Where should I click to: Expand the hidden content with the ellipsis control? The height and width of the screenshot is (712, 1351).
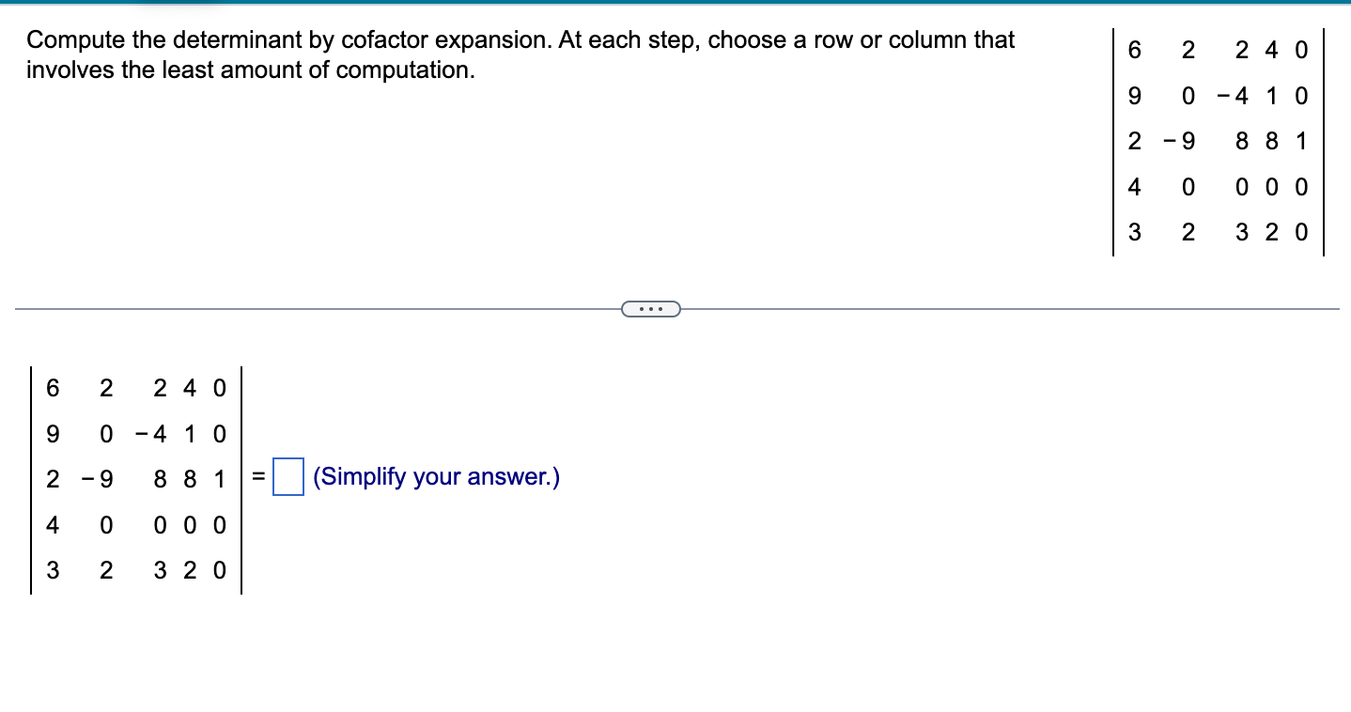651,308
